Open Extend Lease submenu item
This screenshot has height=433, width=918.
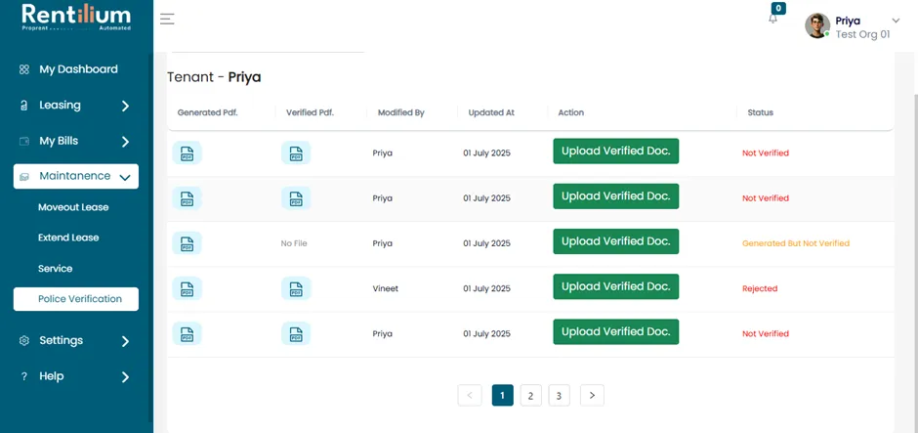point(68,238)
